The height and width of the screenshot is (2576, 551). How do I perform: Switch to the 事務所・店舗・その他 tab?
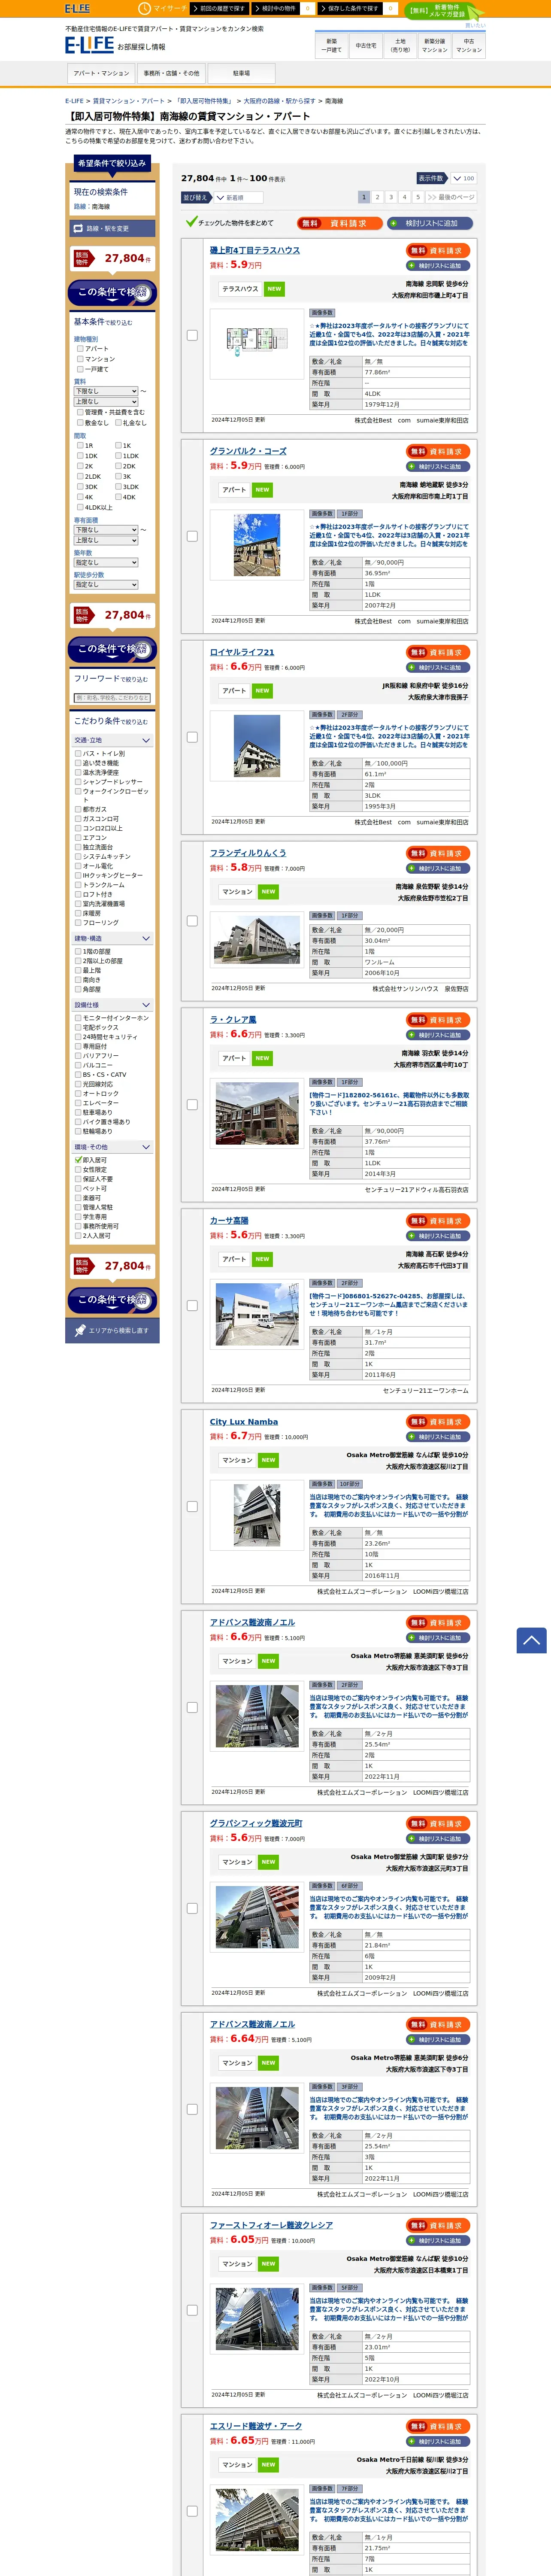pyautogui.click(x=171, y=73)
